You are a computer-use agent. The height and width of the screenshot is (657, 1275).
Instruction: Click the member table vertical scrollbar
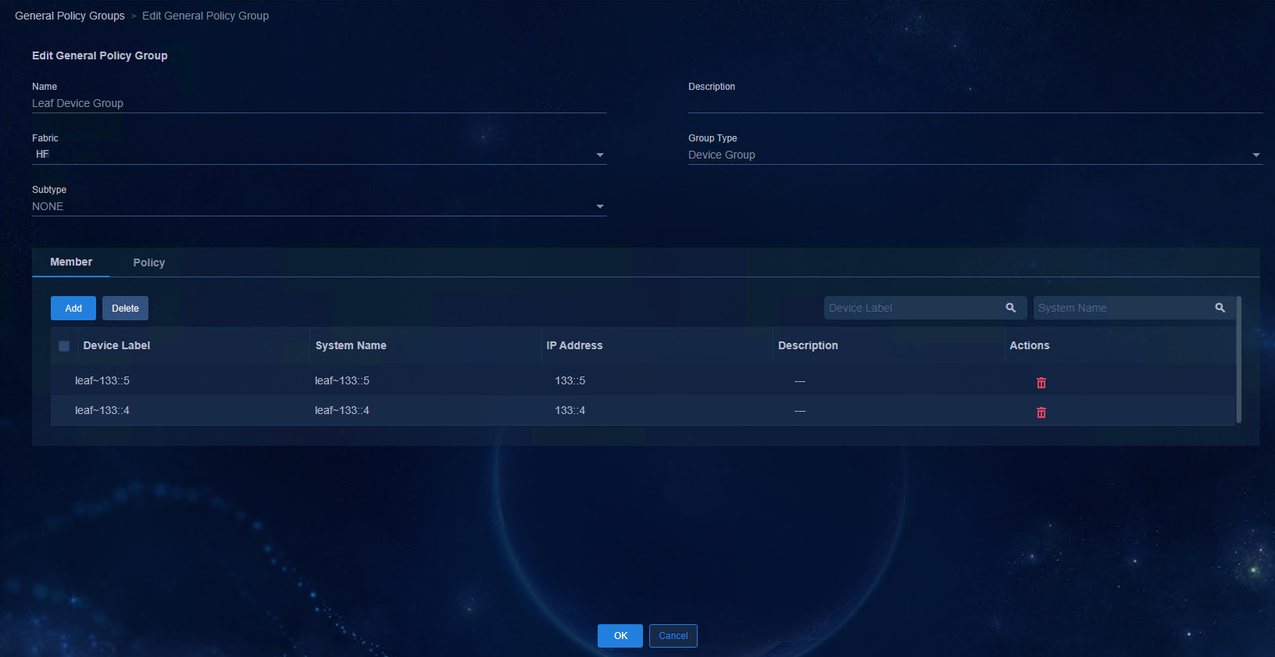coord(1239,359)
